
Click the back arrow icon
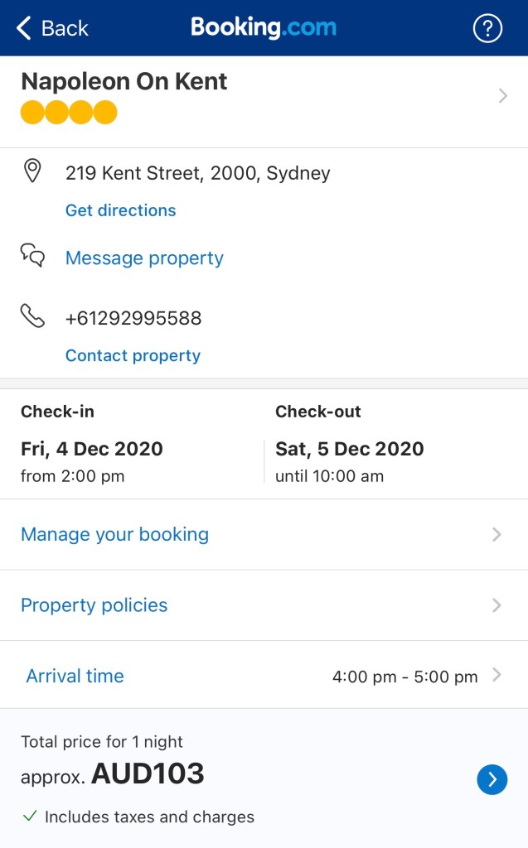point(24,29)
